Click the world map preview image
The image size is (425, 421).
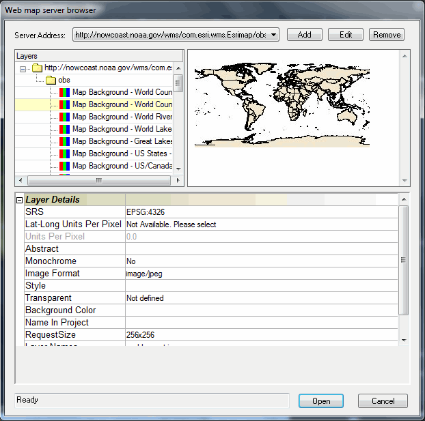tap(282, 105)
